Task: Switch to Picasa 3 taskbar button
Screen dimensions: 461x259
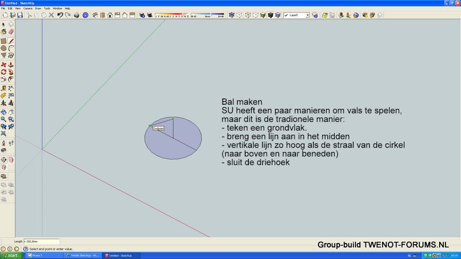Action: [44, 256]
